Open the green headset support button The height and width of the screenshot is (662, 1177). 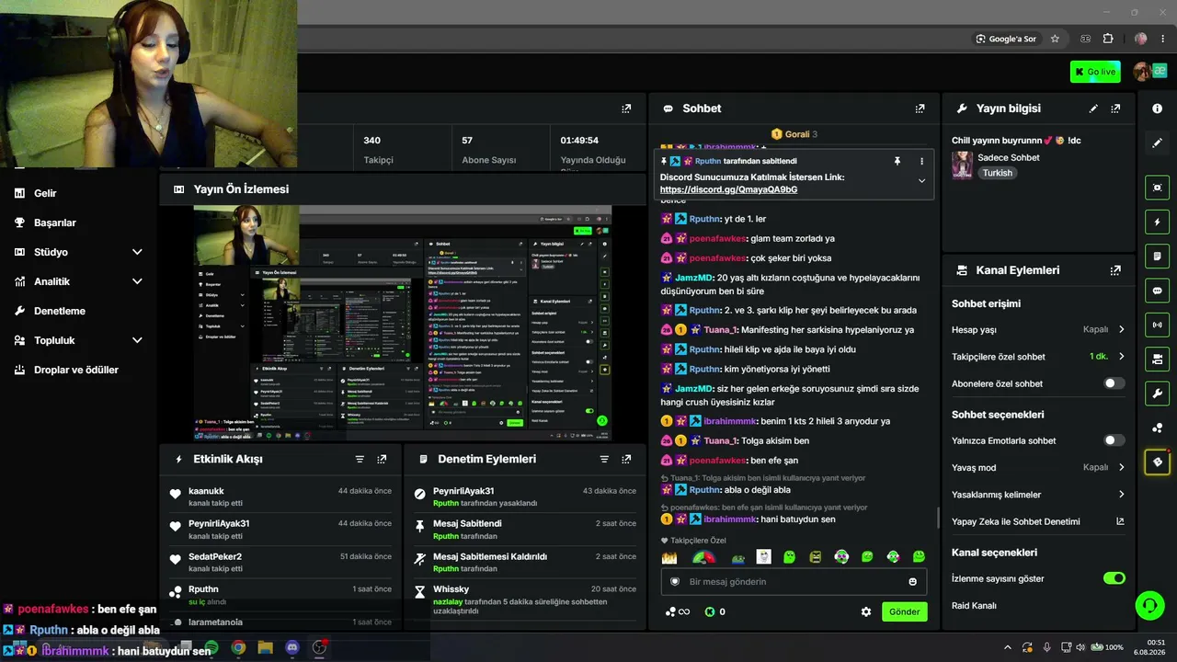pyautogui.click(x=1149, y=605)
